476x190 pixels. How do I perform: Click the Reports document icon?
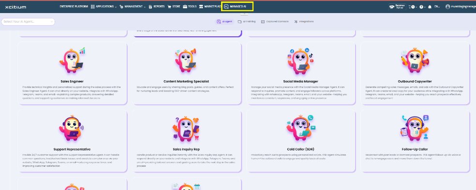coord(150,7)
